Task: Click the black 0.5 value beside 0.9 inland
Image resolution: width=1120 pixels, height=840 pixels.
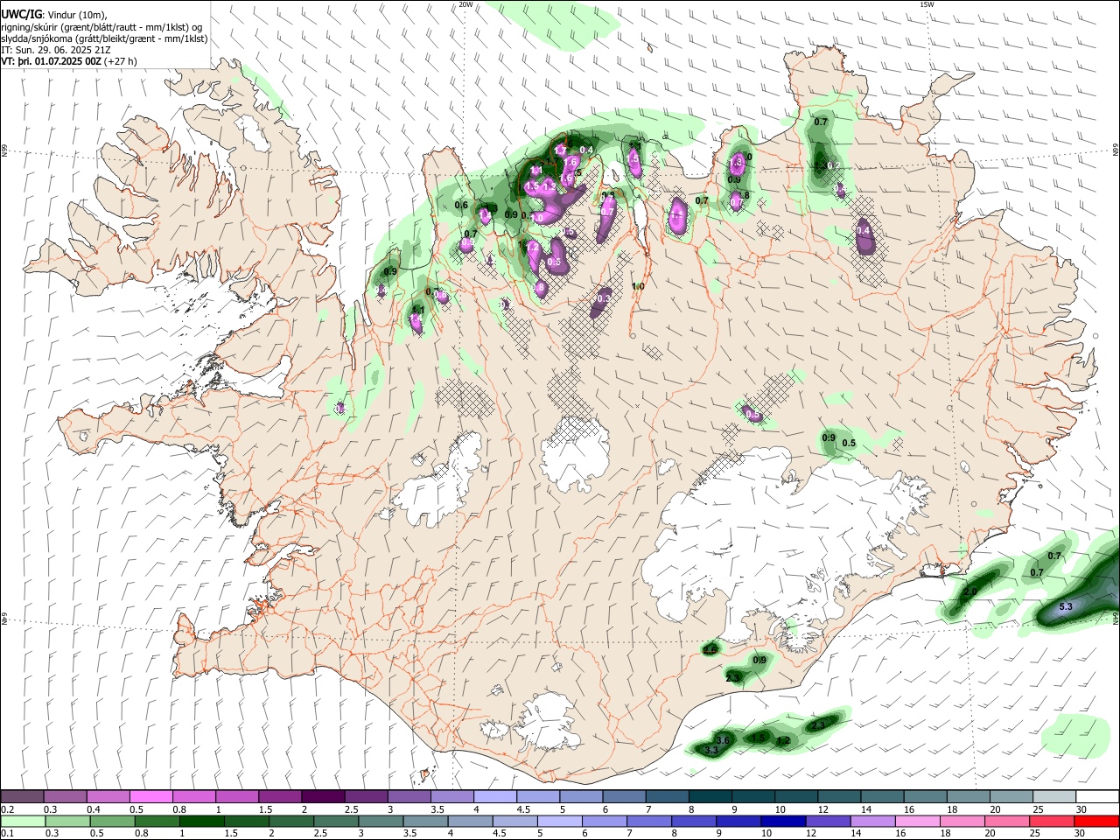Action: pos(848,443)
